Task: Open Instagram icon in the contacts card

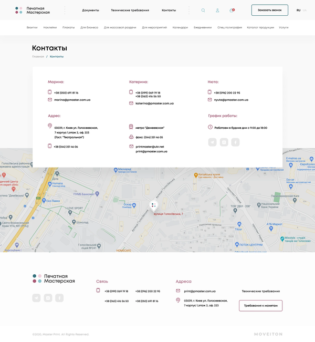Action: (x=224, y=142)
